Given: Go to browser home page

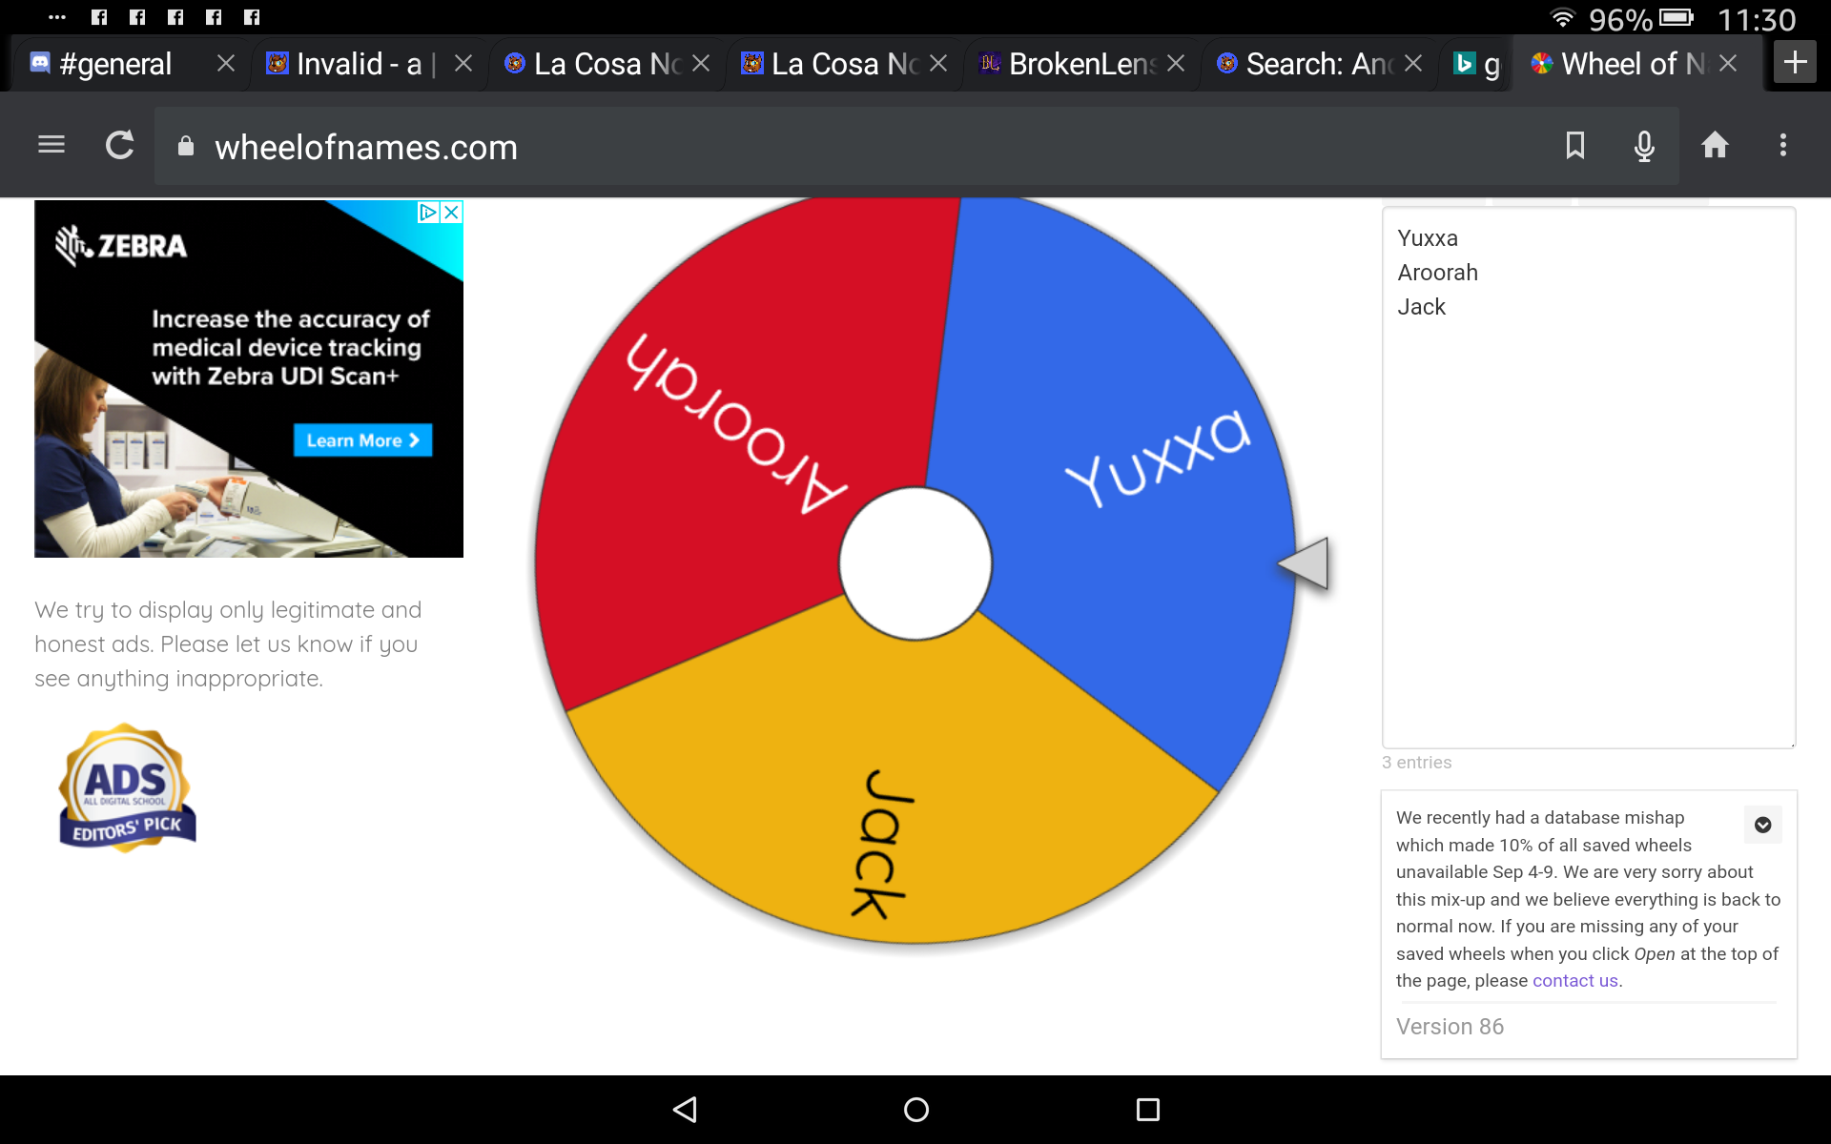Looking at the screenshot, I should (x=1715, y=145).
